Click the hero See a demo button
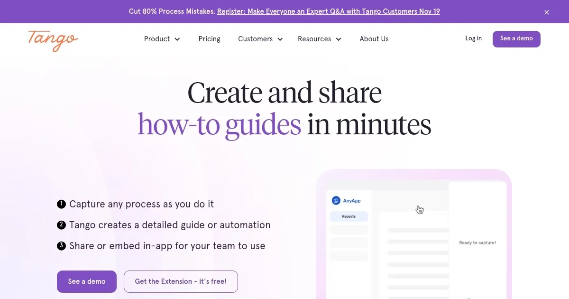The height and width of the screenshot is (299, 569). tap(87, 281)
